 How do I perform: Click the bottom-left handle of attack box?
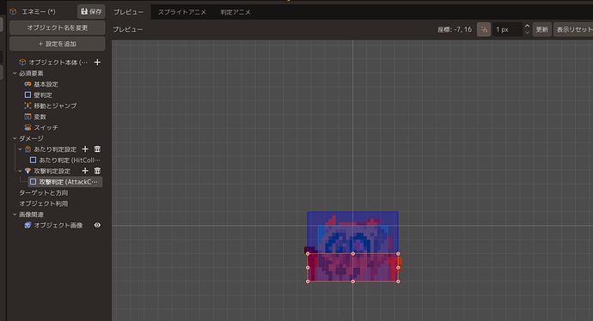click(308, 282)
